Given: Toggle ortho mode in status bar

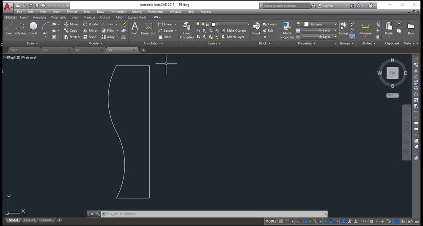Looking at the screenshot, I should (298, 221).
